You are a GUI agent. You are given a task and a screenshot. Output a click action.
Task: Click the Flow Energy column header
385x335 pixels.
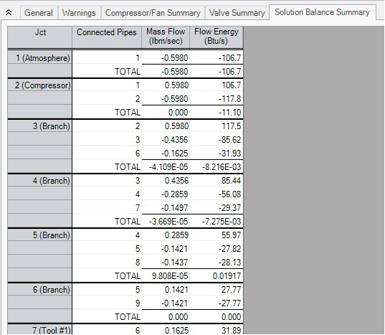[217, 37]
